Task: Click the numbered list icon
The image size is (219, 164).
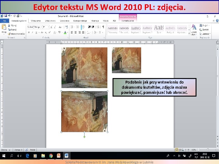Action: tap(78, 27)
